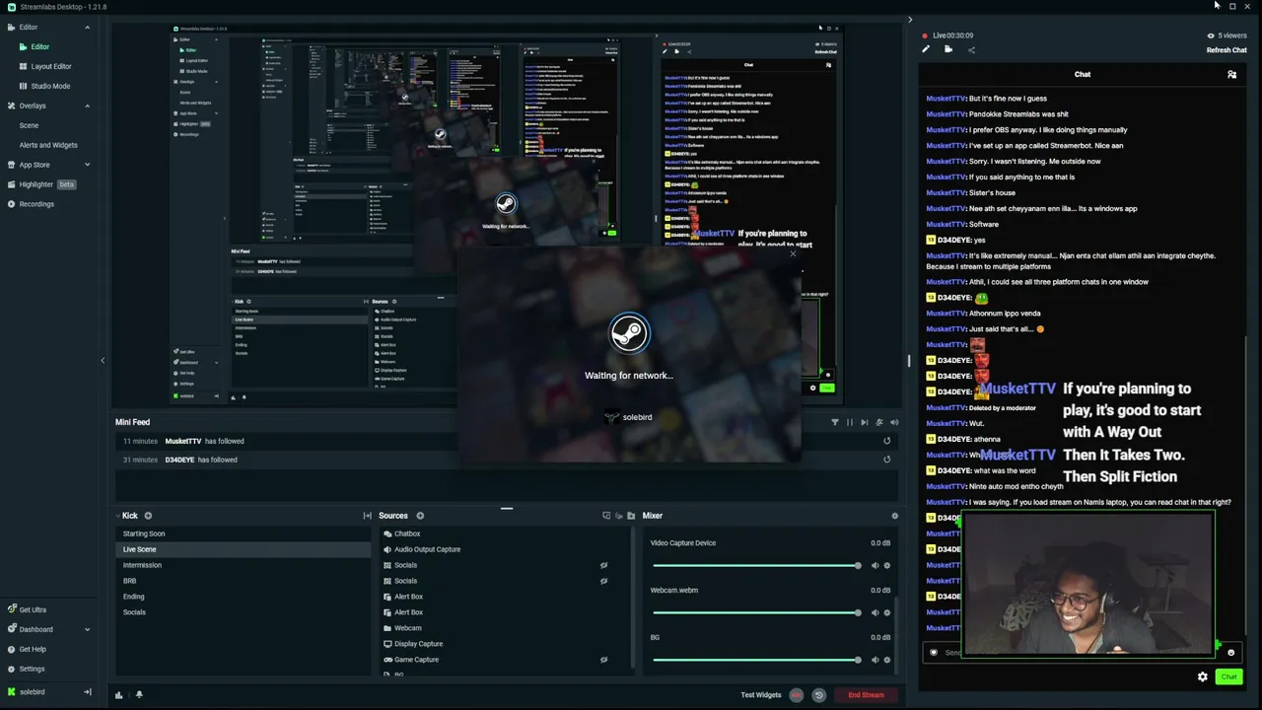This screenshot has width=1262, height=710.
Task: Toggle visibility of Game Capture source
Action: [x=603, y=660]
